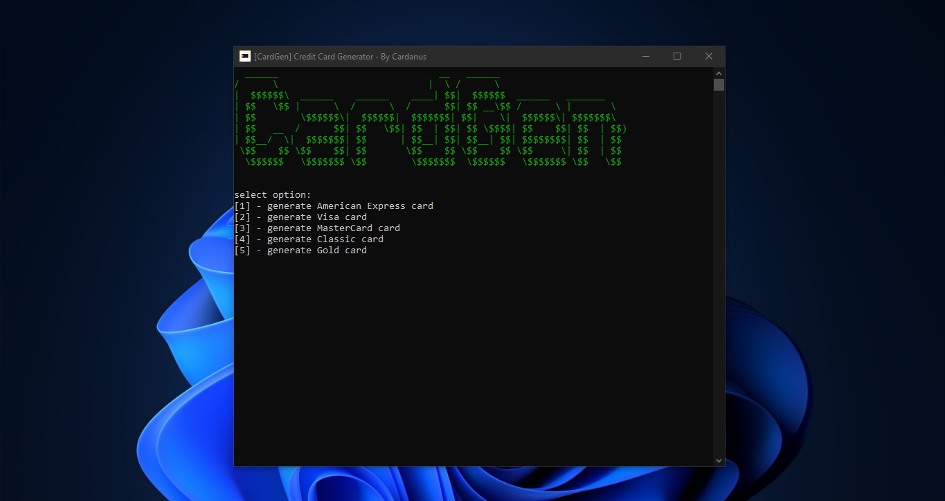
Task: Select option [5] generate Gold card
Action: [300, 250]
